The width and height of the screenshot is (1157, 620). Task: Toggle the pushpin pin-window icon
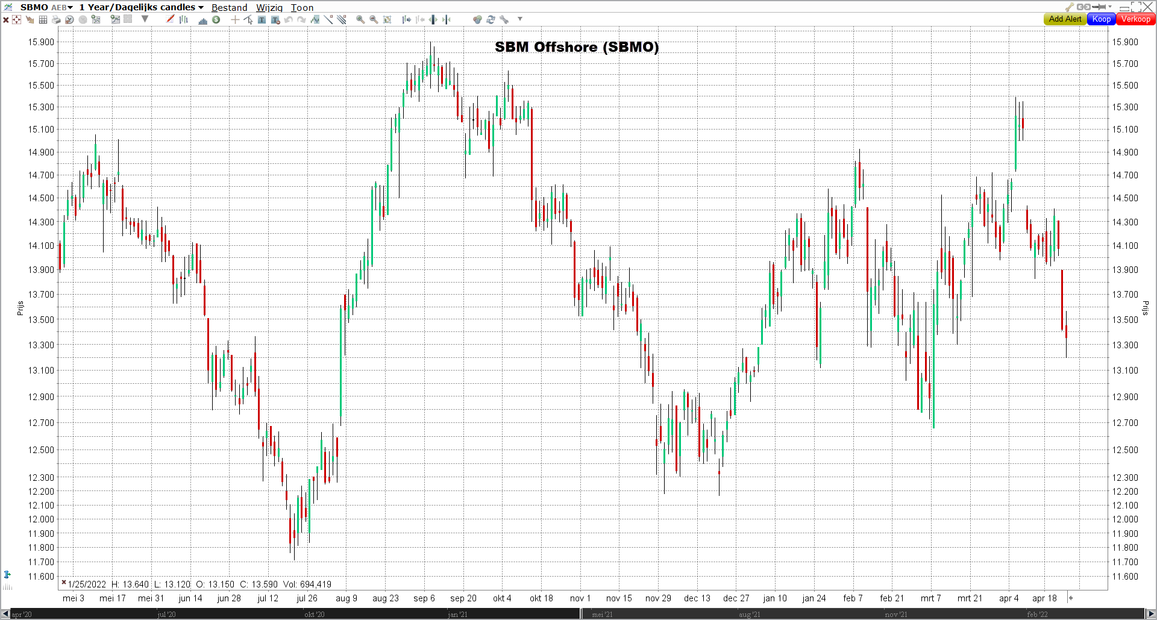click(1099, 7)
